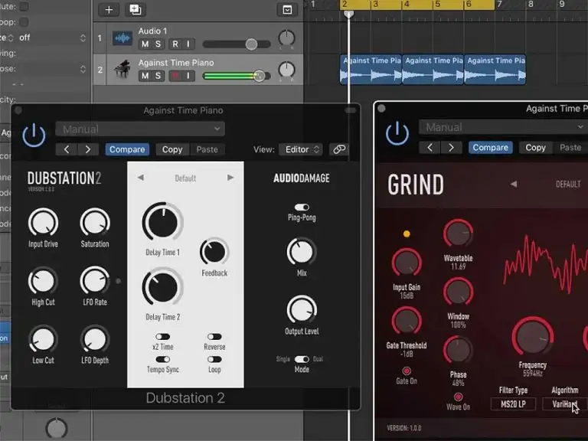
Task: Toggle the Tempo Sync switch
Action: 163,359
